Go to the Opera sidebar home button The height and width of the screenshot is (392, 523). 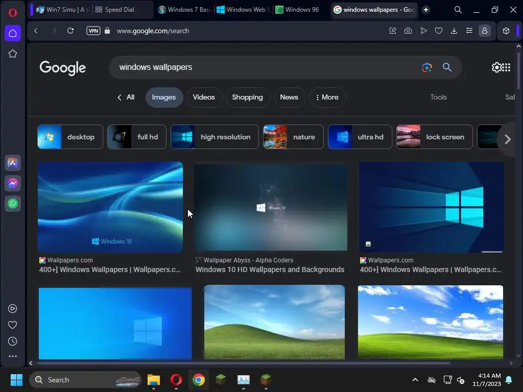coord(13,33)
